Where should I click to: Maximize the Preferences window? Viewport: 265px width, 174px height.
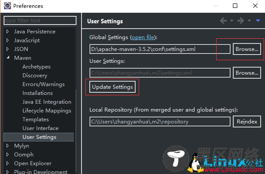[x=235, y=6]
